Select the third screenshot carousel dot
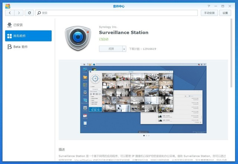238x164 pixels. 149,136
